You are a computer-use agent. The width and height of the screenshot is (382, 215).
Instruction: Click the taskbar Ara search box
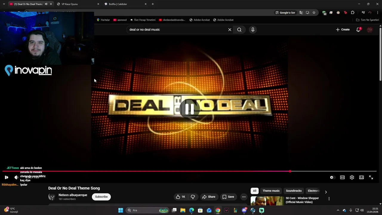(x=147, y=210)
